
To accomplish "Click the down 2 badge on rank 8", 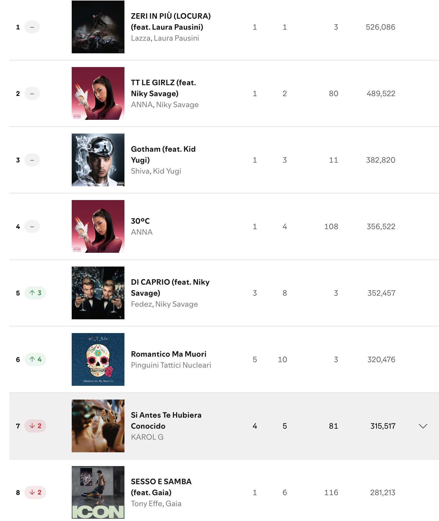I will point(35,492).
